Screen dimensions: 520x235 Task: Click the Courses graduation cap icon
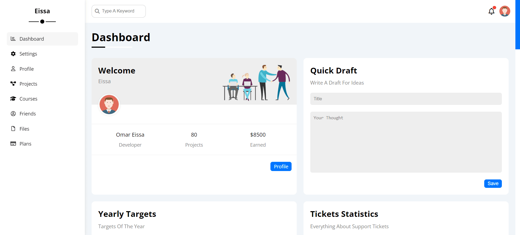click(13, 99)
